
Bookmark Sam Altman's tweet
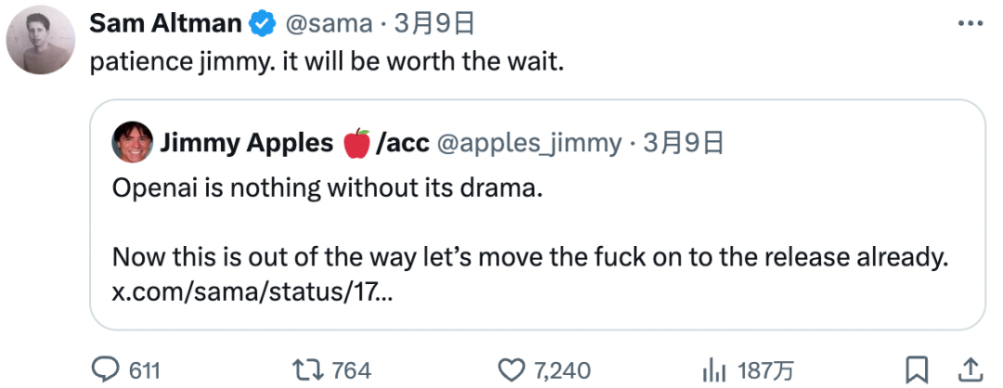(917, 369)
